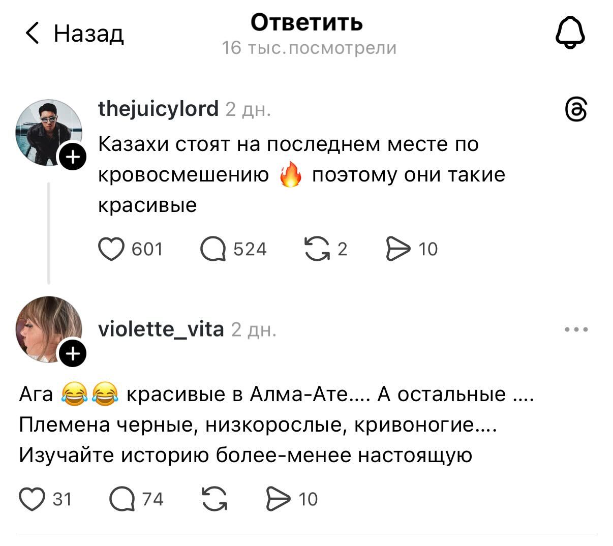The width and height of the screenshot is (613, 546).
Task: Tap the notification bell icon
Action: 570,34
